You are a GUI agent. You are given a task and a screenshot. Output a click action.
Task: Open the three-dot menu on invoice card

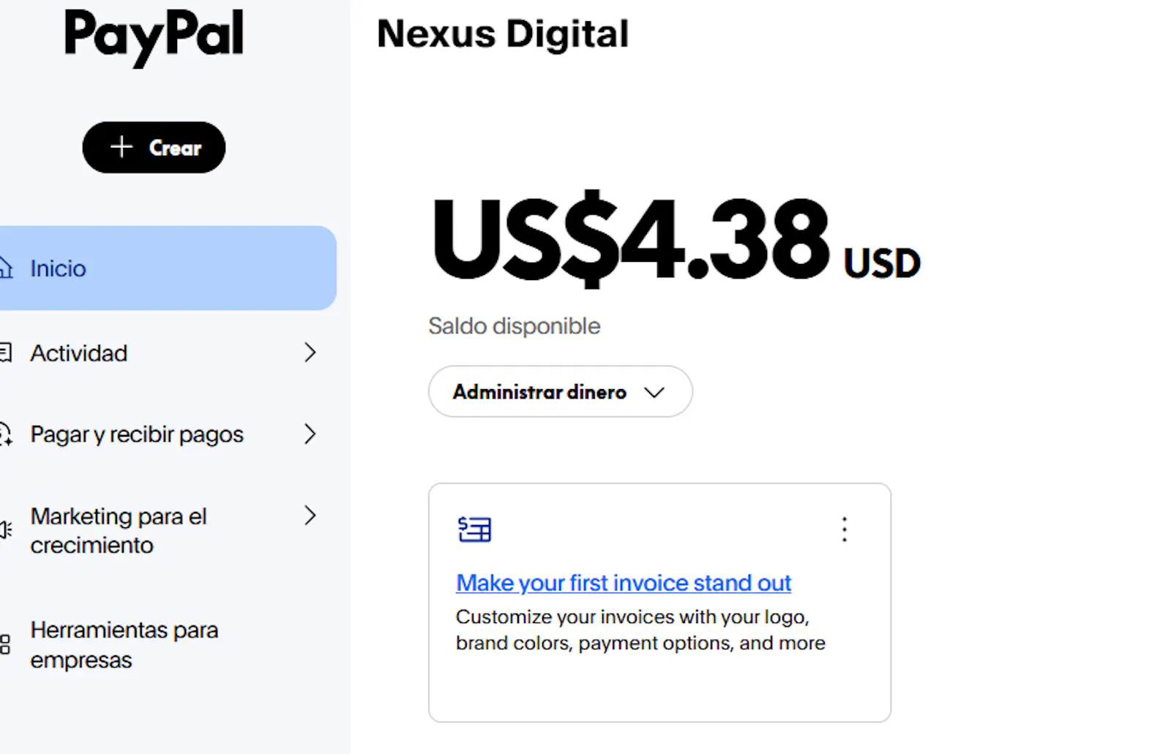845,529
